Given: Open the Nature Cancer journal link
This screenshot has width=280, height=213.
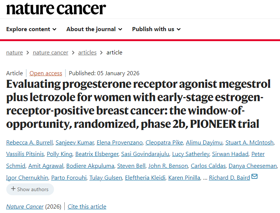Looking at the screenshot, I should pyautogui.click(x=25, y=207).
